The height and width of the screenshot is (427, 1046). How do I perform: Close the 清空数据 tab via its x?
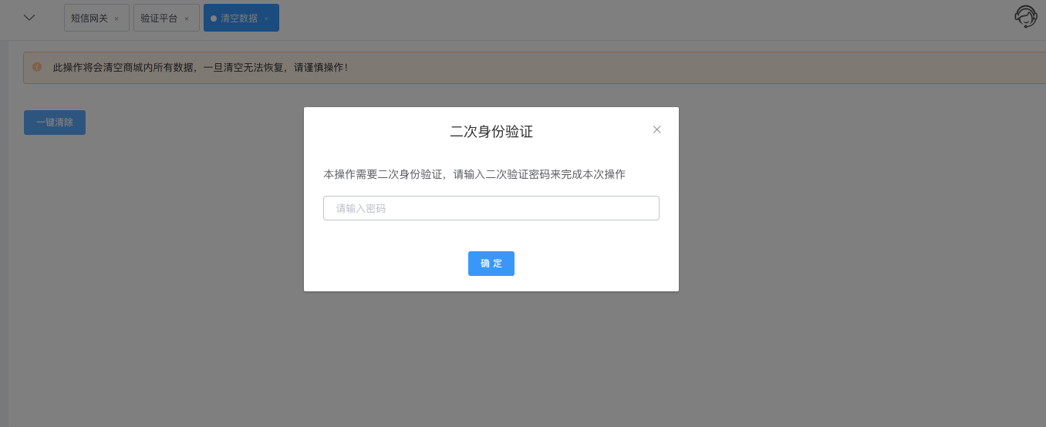[x=266, y=18]
